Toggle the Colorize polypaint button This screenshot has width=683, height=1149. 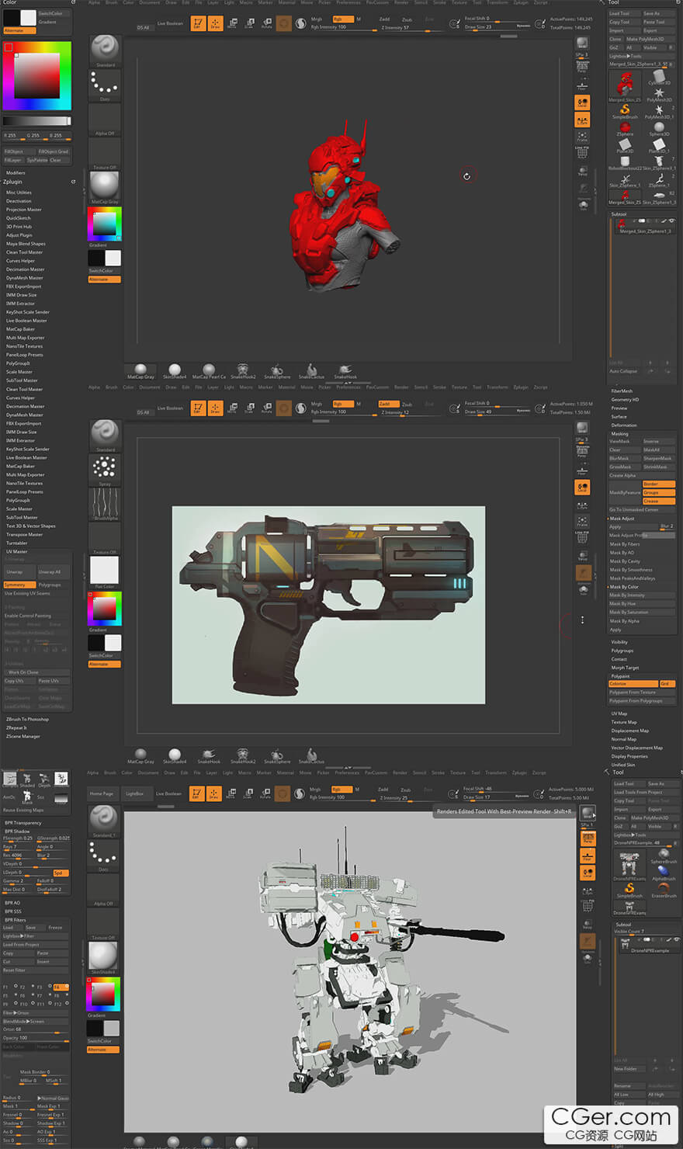click(x=633, y=684)
